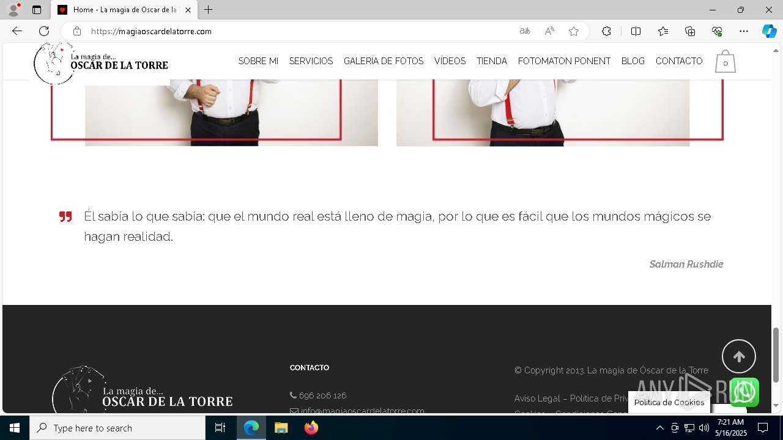Open the browser profile icon
This screenshot has width=783, height=440.
[x=13, y=10]
